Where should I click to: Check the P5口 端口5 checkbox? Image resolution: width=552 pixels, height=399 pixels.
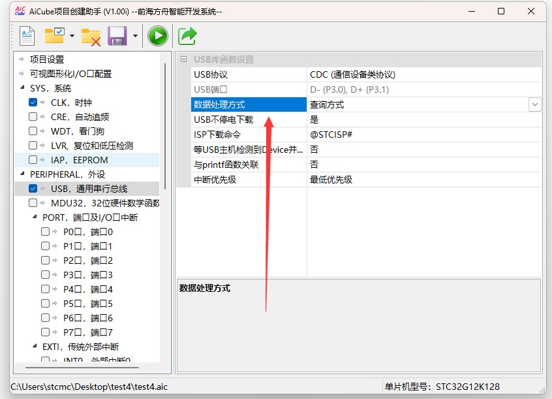[x=46, y=304]
